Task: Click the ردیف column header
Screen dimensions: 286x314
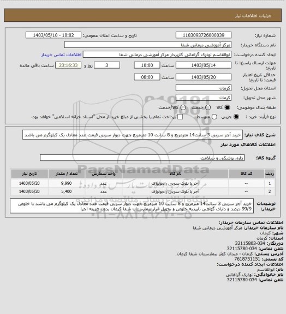Action: 270,174
